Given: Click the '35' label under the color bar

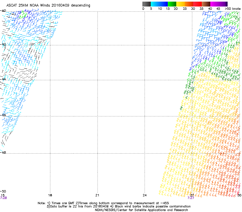Looking at the screenshot, I should pyautogui.click(x=201, y=9).
